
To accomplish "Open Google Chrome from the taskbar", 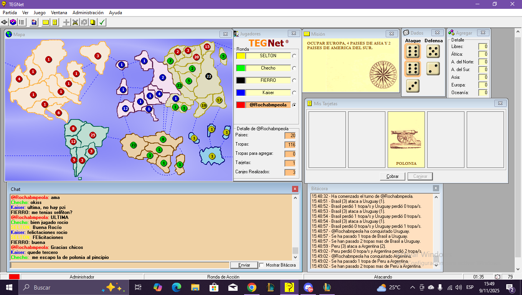I will (251, 287).
